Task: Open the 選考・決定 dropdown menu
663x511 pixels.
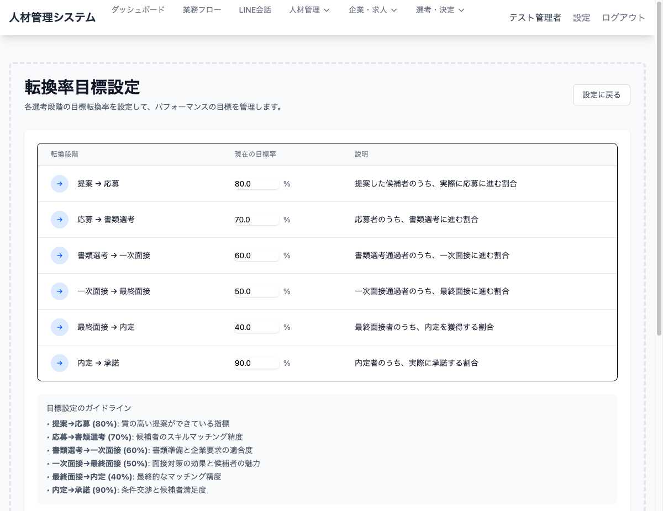Action: 440,9
